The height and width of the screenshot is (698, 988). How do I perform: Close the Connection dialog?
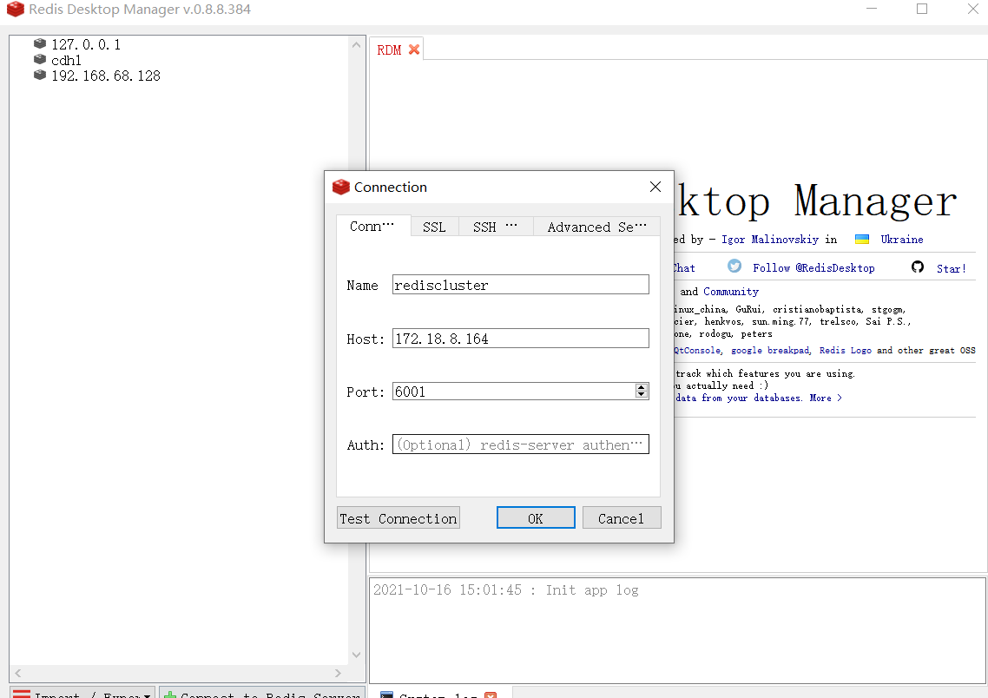655,188
